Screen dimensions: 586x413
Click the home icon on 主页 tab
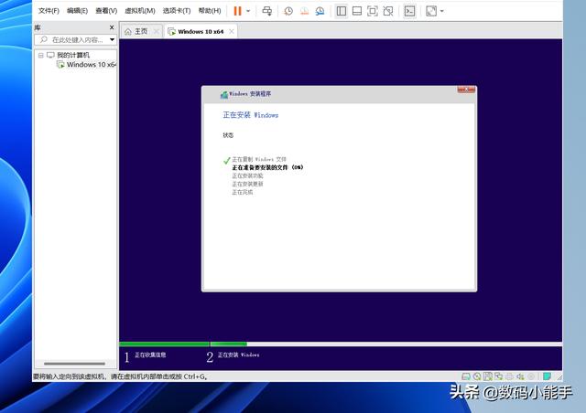point(128,32)
